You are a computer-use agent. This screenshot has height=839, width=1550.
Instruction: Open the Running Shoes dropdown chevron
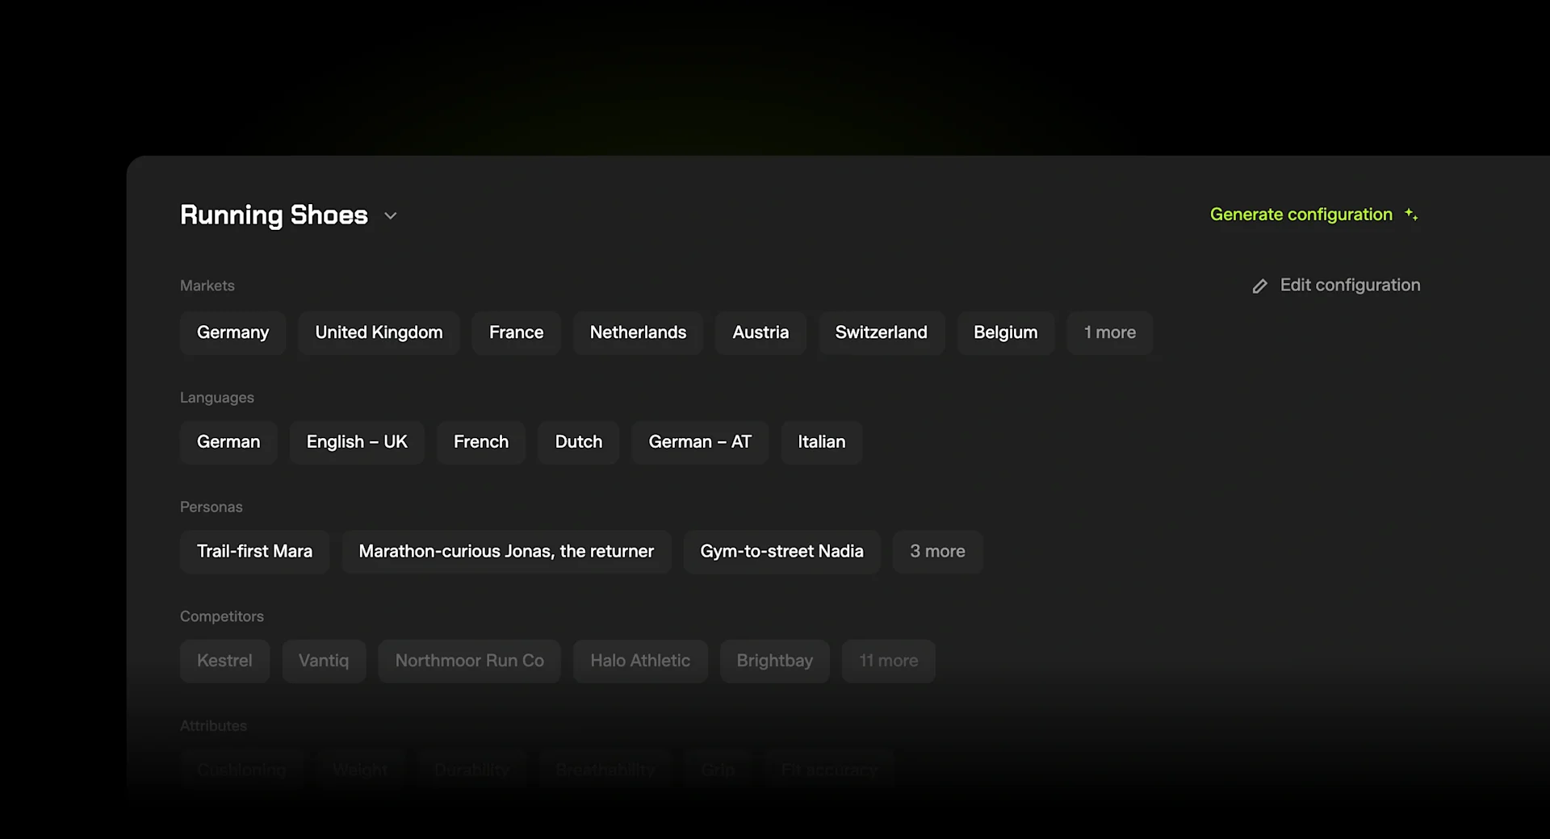click(x=391, y=216)
